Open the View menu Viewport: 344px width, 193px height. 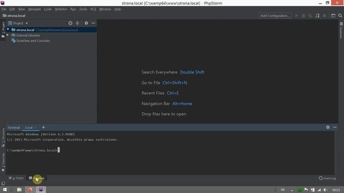(21, 9)
